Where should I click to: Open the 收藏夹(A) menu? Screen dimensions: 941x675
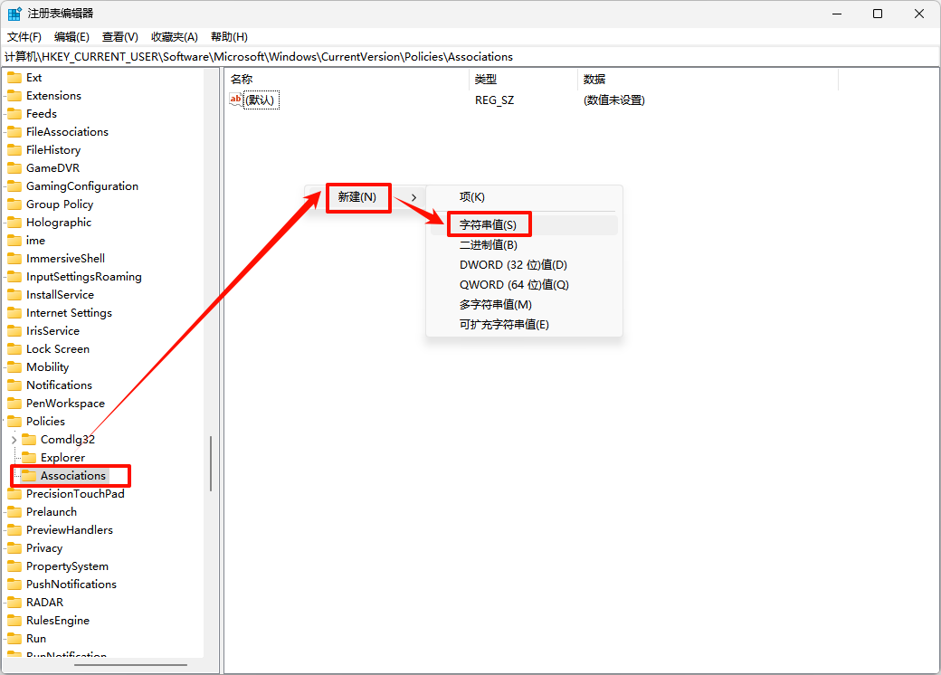[175, 36]
